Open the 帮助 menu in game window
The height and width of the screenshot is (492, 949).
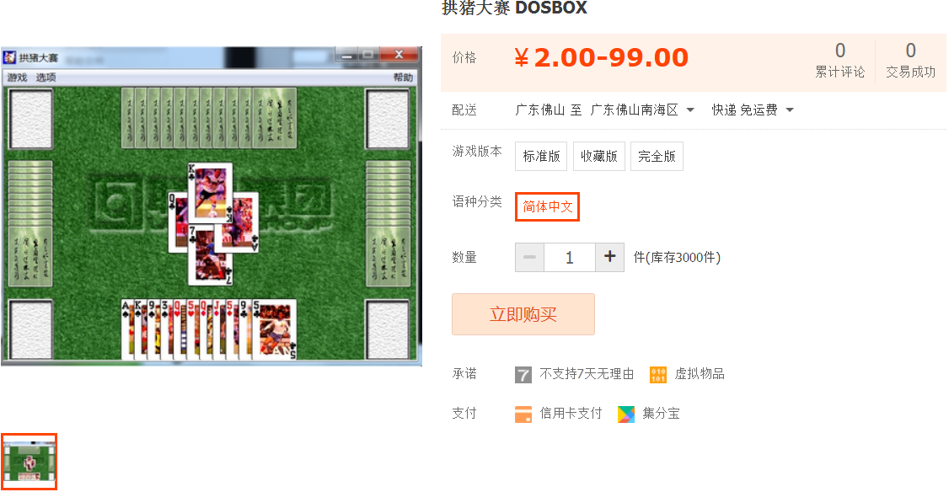403,78
